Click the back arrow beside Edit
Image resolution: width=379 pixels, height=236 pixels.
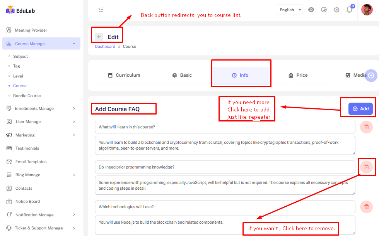(99, 37)
